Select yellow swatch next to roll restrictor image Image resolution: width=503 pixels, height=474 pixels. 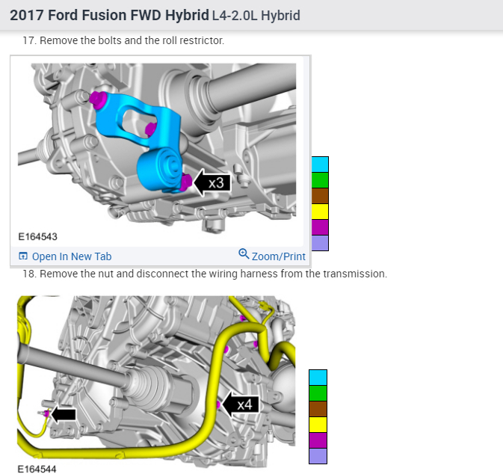pos(320,212)
